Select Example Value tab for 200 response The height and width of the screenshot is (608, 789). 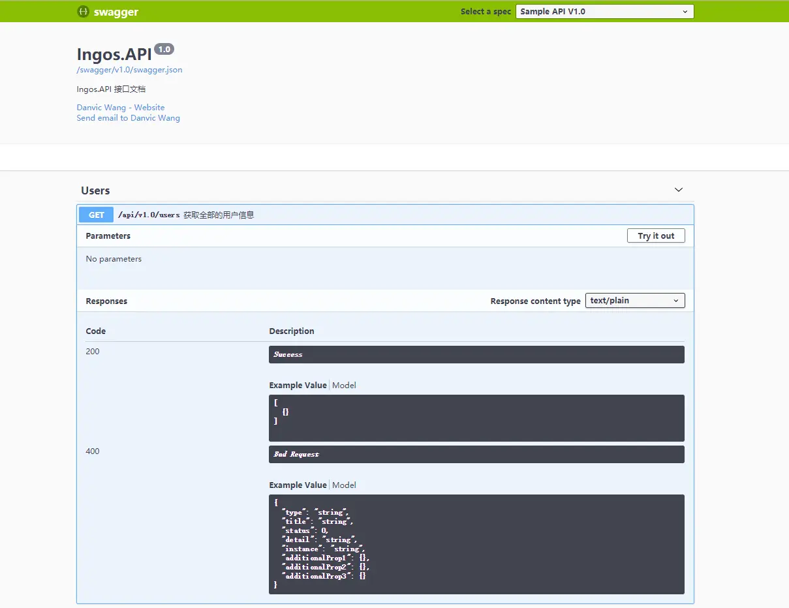point(298,386)
